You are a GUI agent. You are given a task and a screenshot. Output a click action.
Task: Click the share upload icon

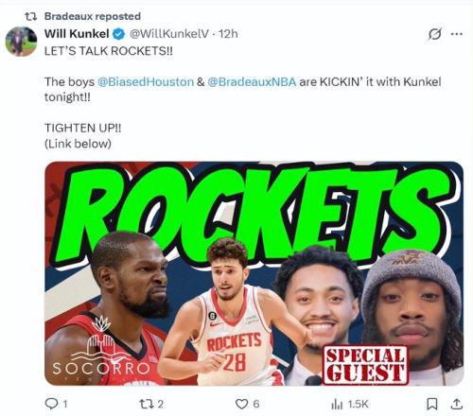(x=457, y=404)
